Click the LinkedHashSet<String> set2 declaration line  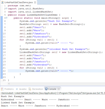click(61, 52)
